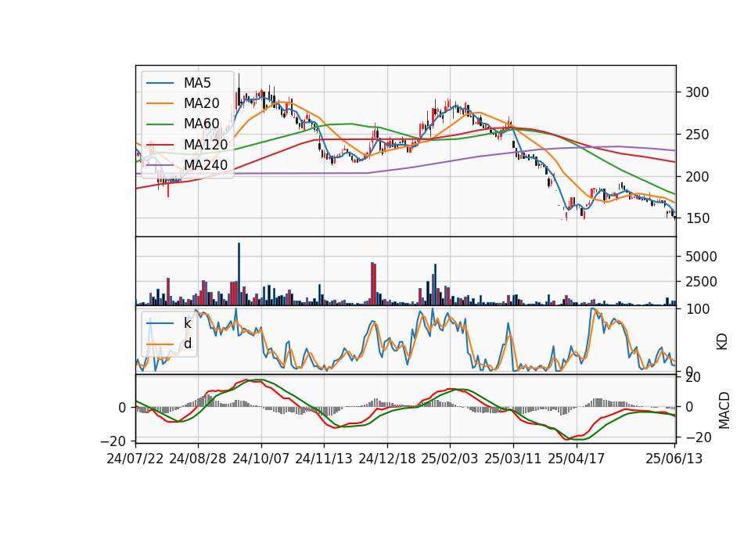Click the MA5 legend label

tap(197, 83)
